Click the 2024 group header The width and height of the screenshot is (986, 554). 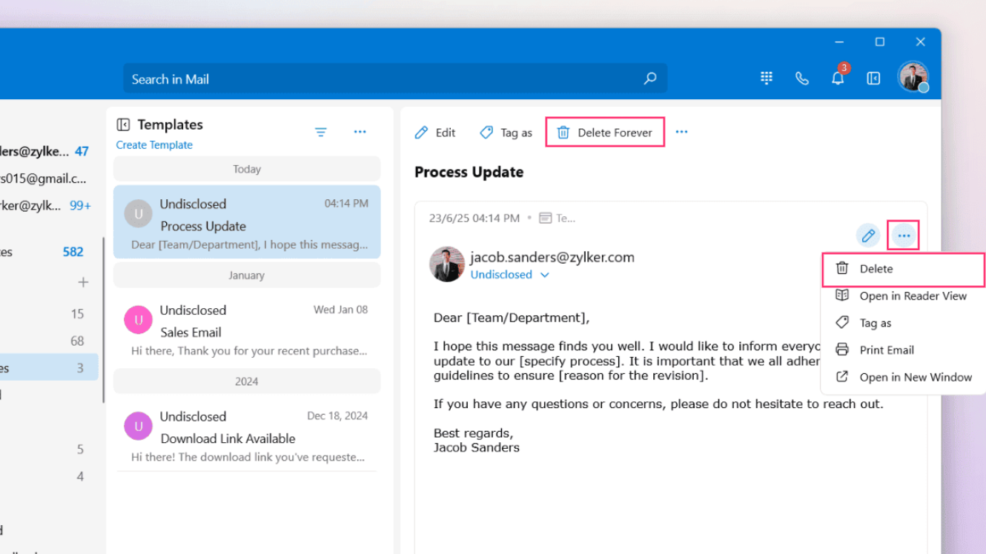(247, 381)
